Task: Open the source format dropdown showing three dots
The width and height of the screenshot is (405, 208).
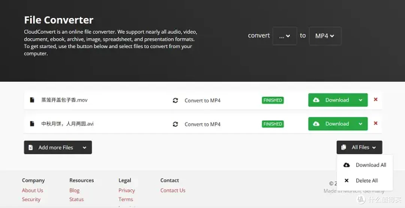Action: click(x=285, y=36)
